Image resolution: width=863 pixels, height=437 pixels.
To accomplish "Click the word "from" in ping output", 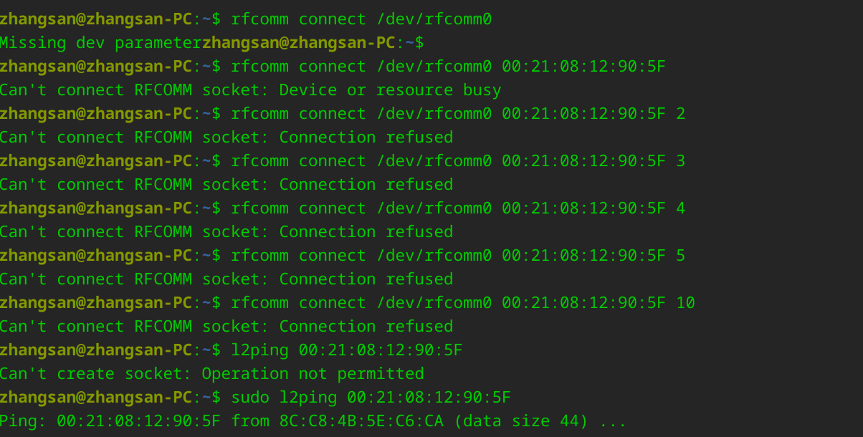I will click(x=250, y=421).
